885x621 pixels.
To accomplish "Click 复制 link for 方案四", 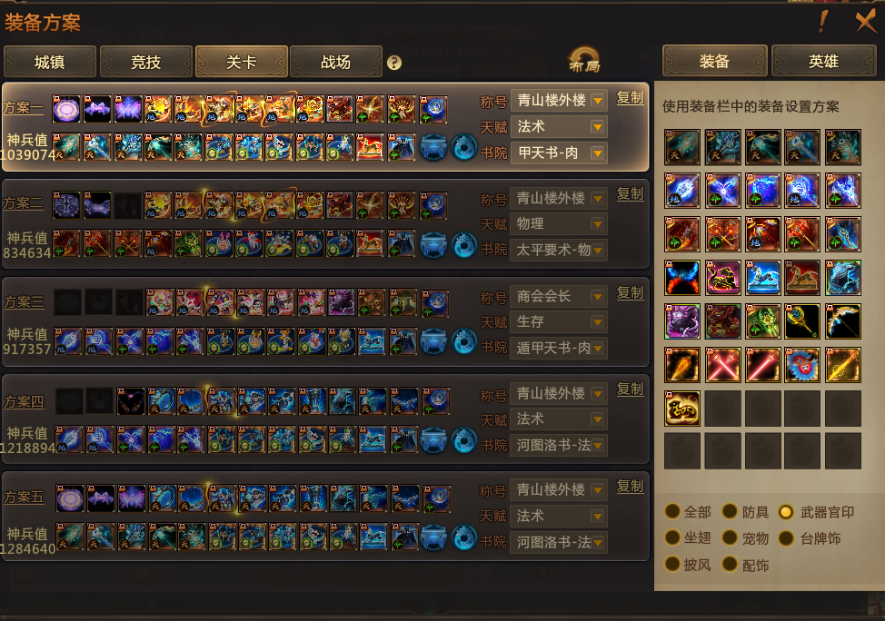I will [x=630, y=389].
